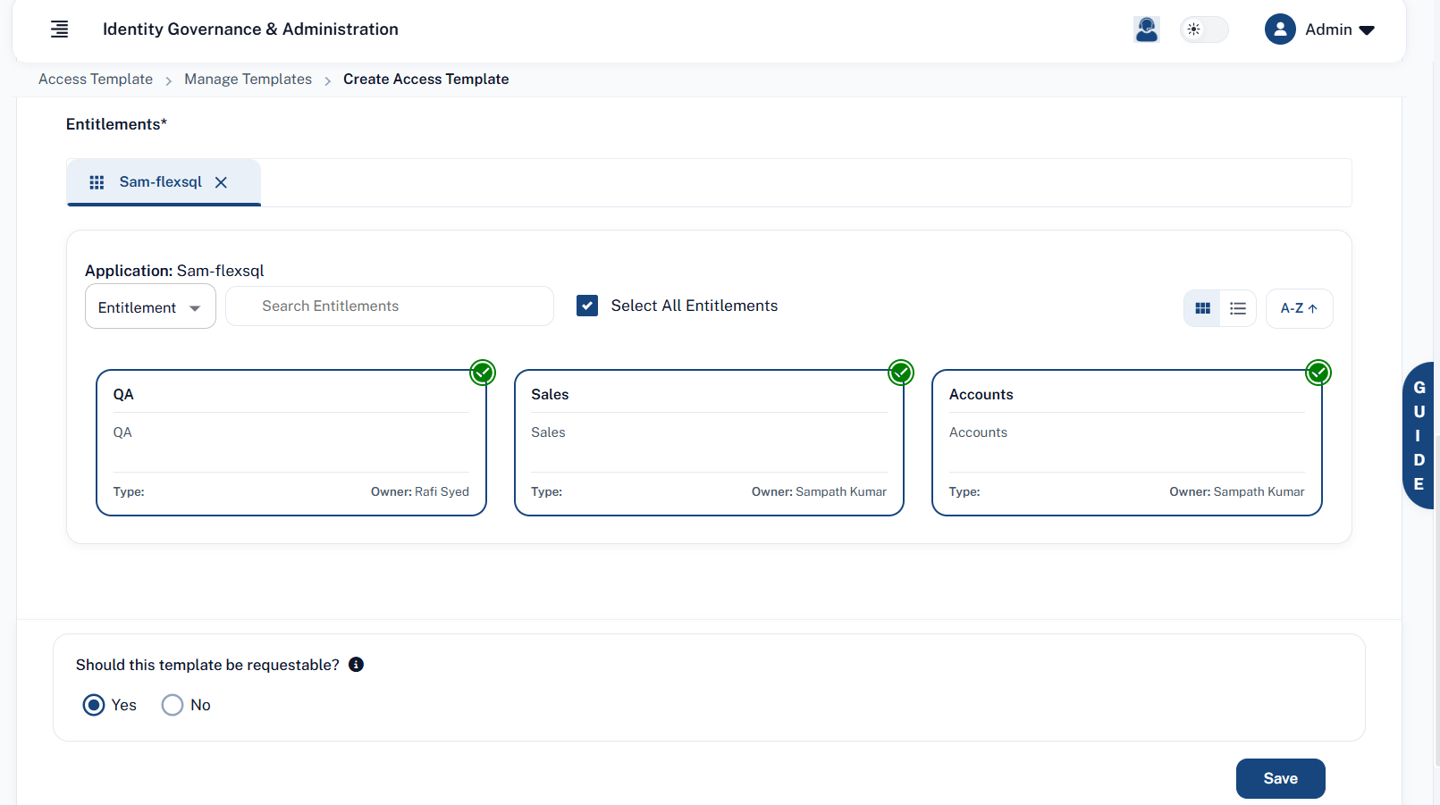
Task: Click the QA entitlement card title
Action: [x=123, y=394]
